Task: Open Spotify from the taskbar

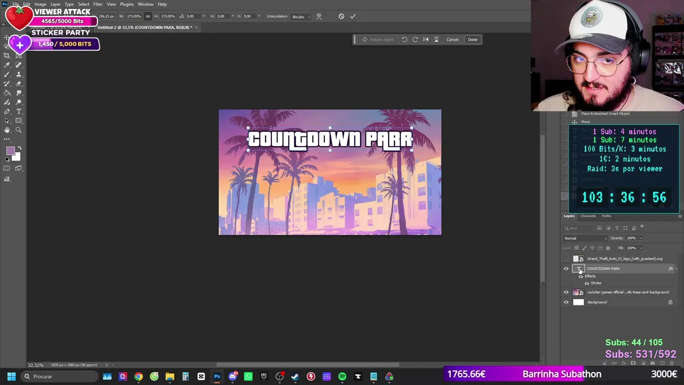Action: tap(342, 376)
